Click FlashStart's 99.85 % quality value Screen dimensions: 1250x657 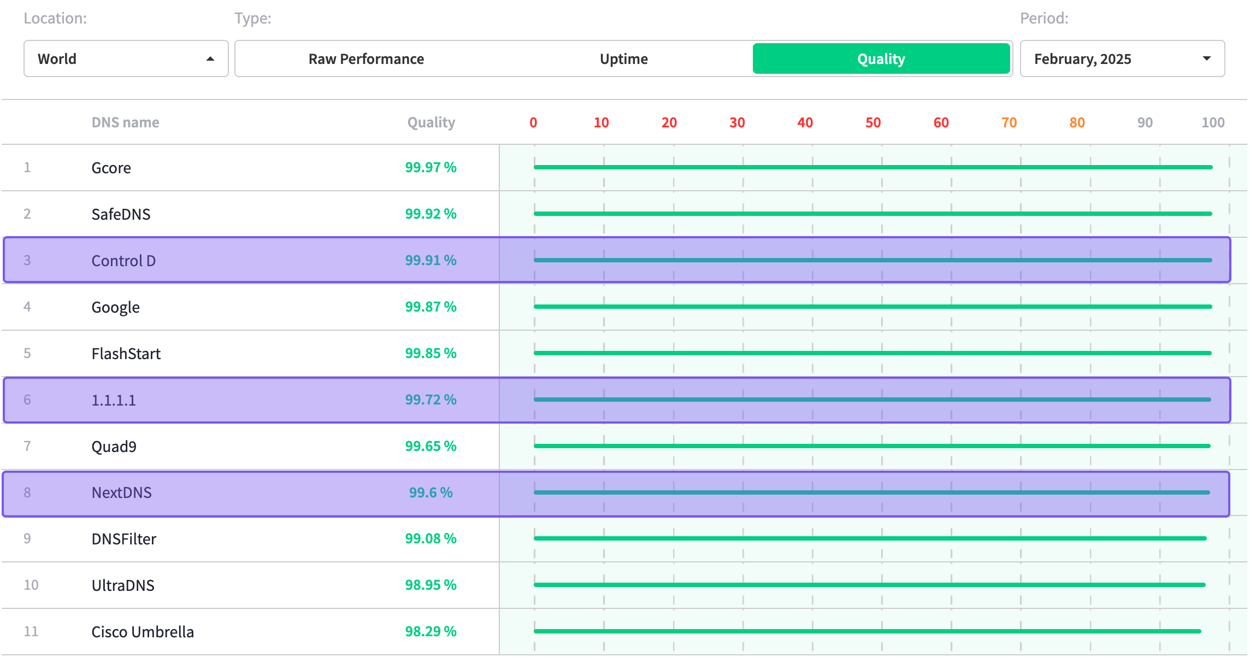(x=431, y=353)
